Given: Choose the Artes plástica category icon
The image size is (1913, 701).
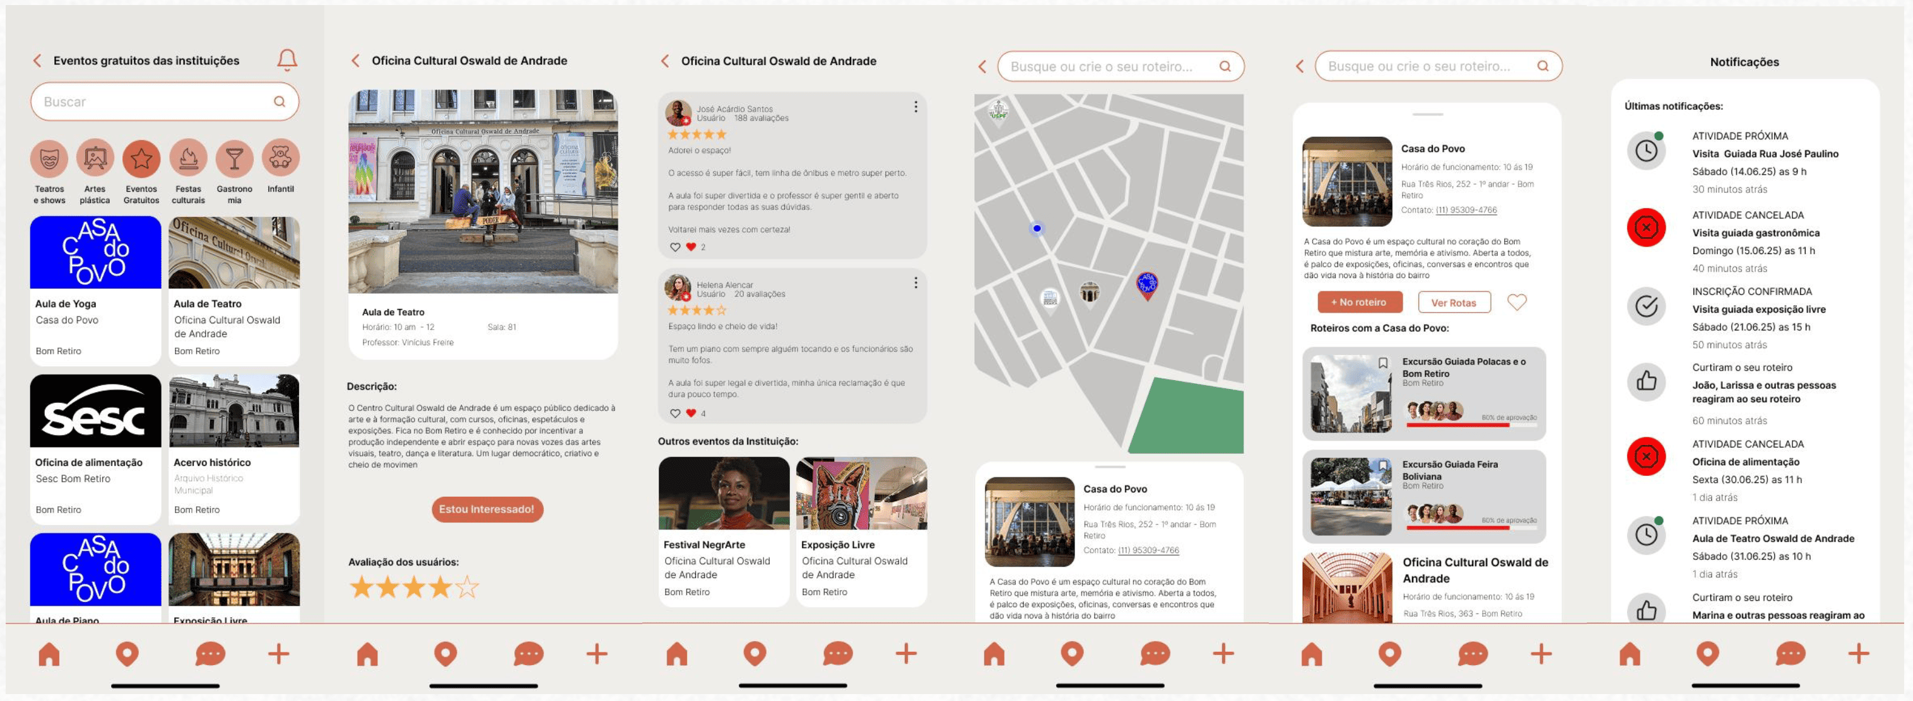Looking at the screenshot, I should [x=95, y=159].
